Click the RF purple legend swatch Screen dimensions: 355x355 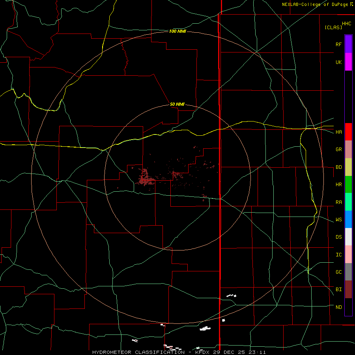tap(348, 44)
